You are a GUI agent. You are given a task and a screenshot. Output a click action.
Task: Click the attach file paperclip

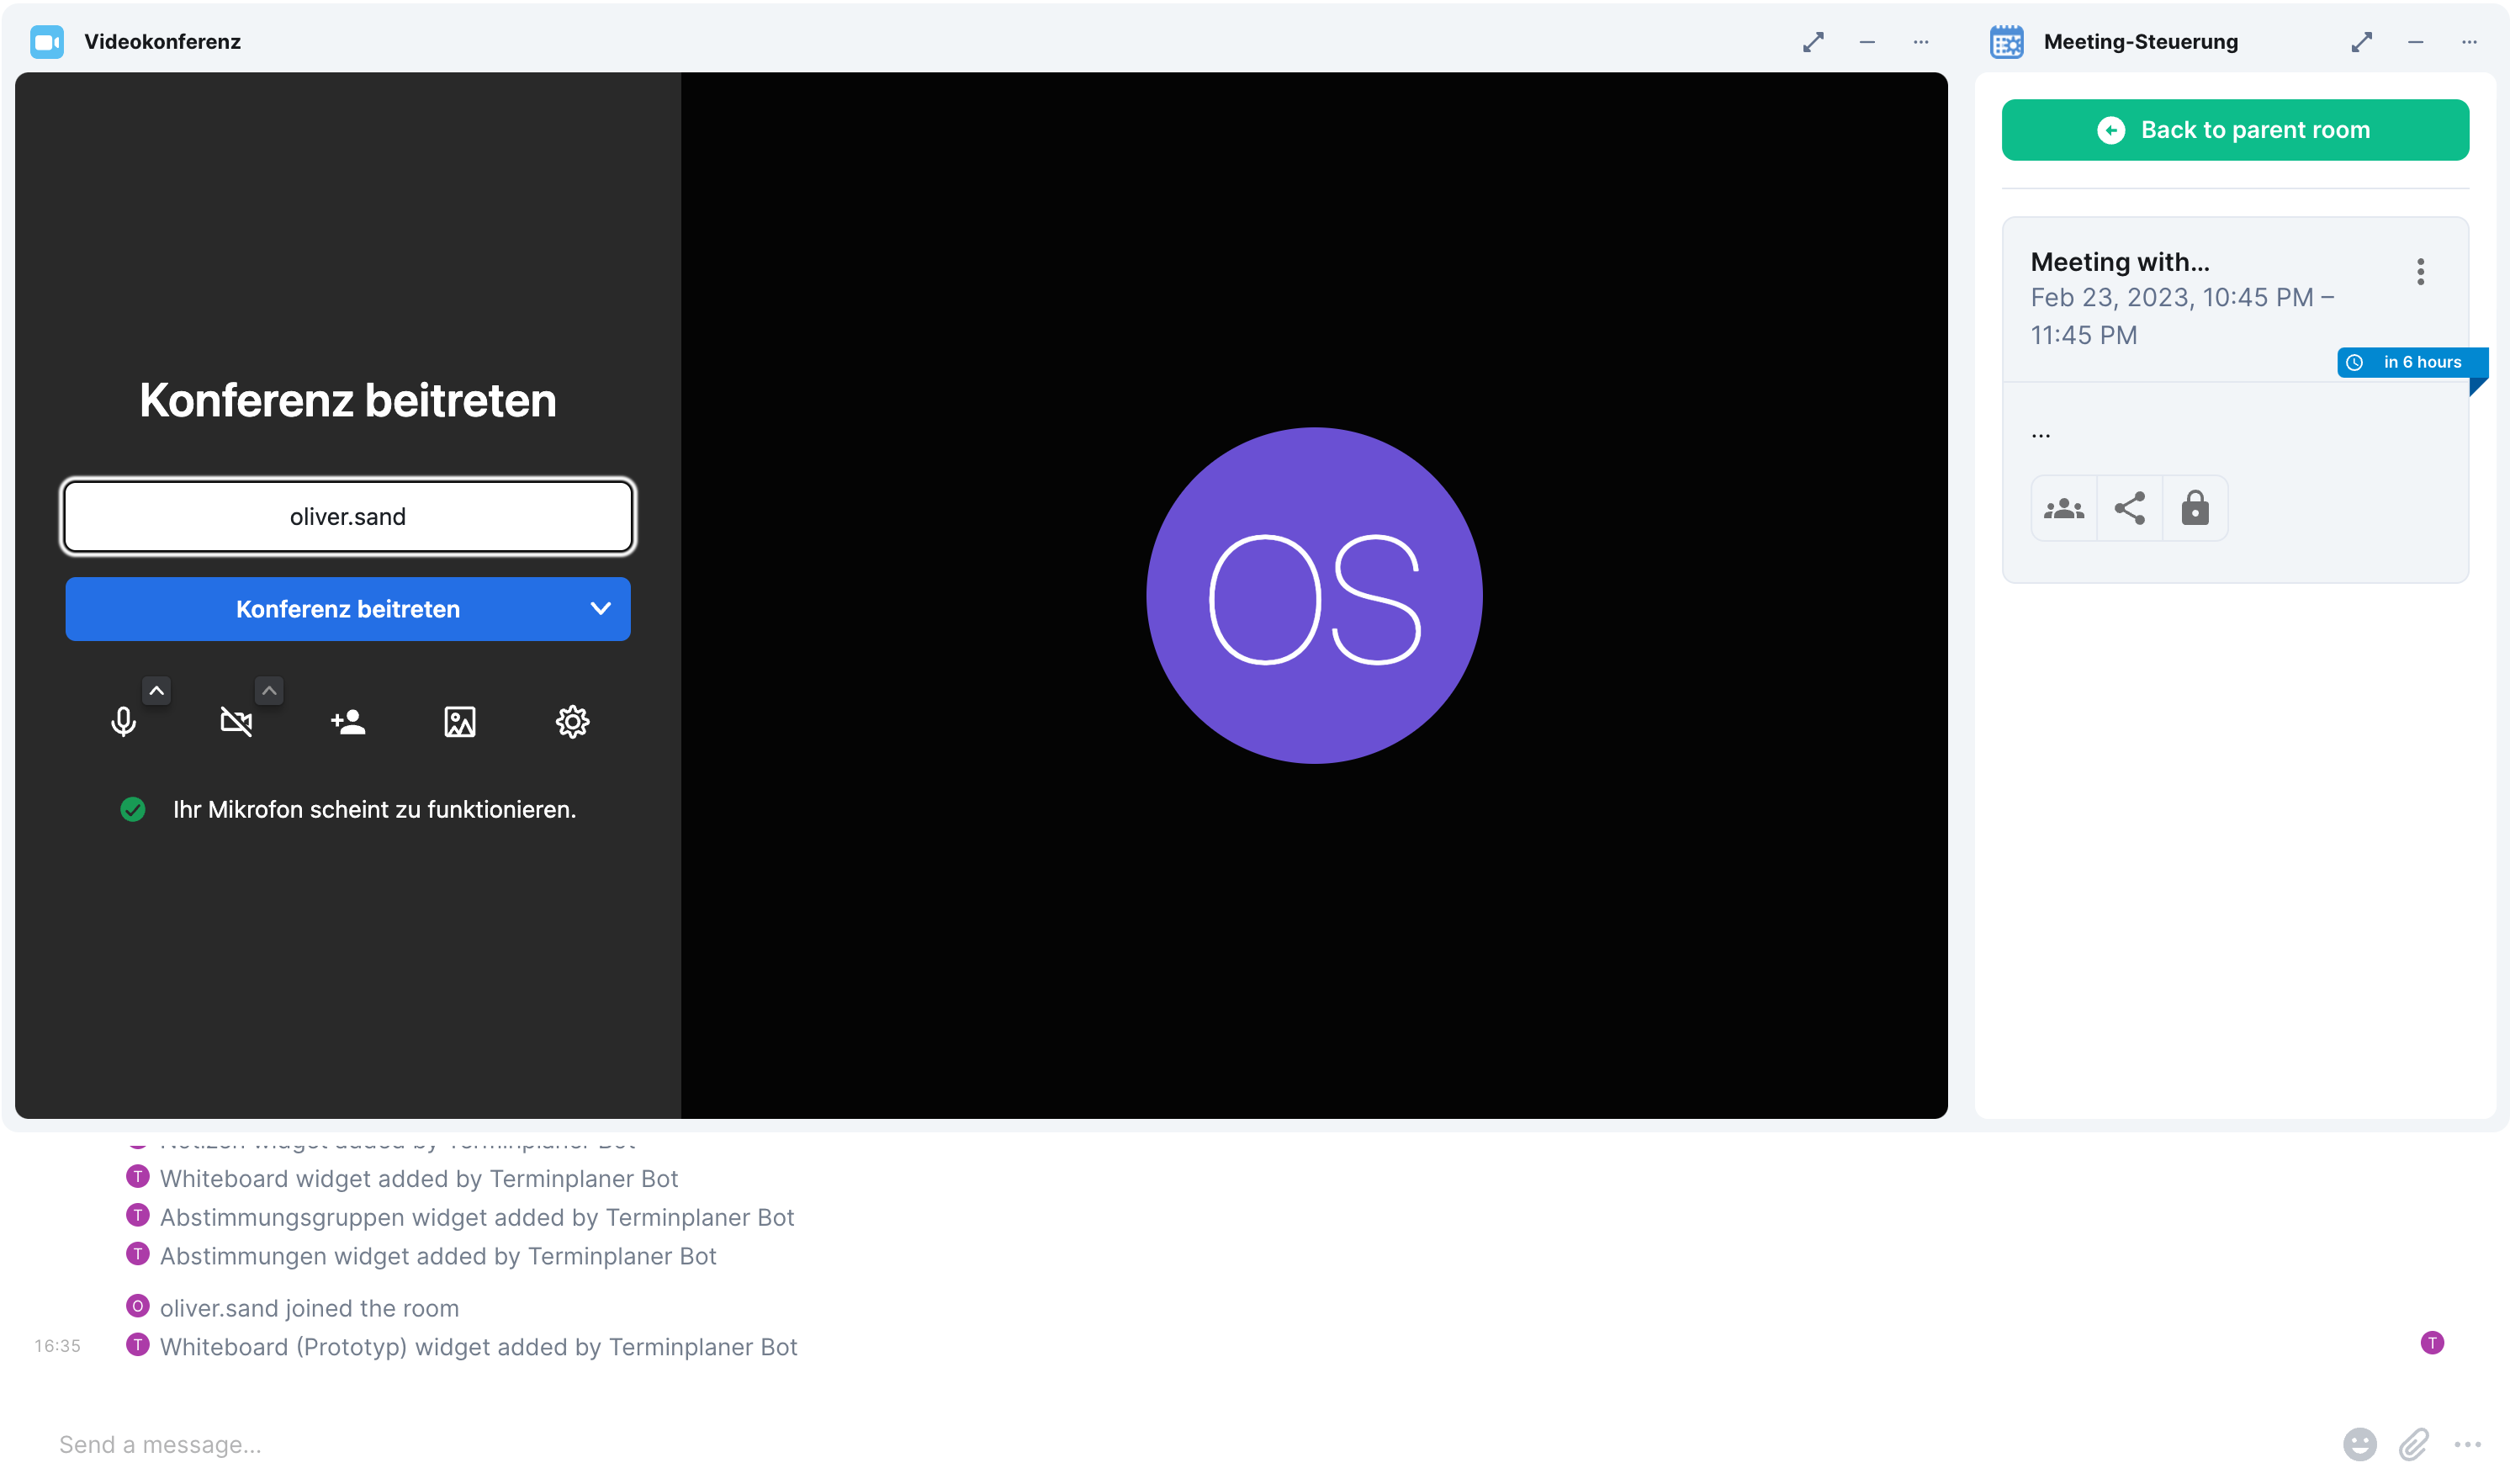(x=2413, y=1443)
